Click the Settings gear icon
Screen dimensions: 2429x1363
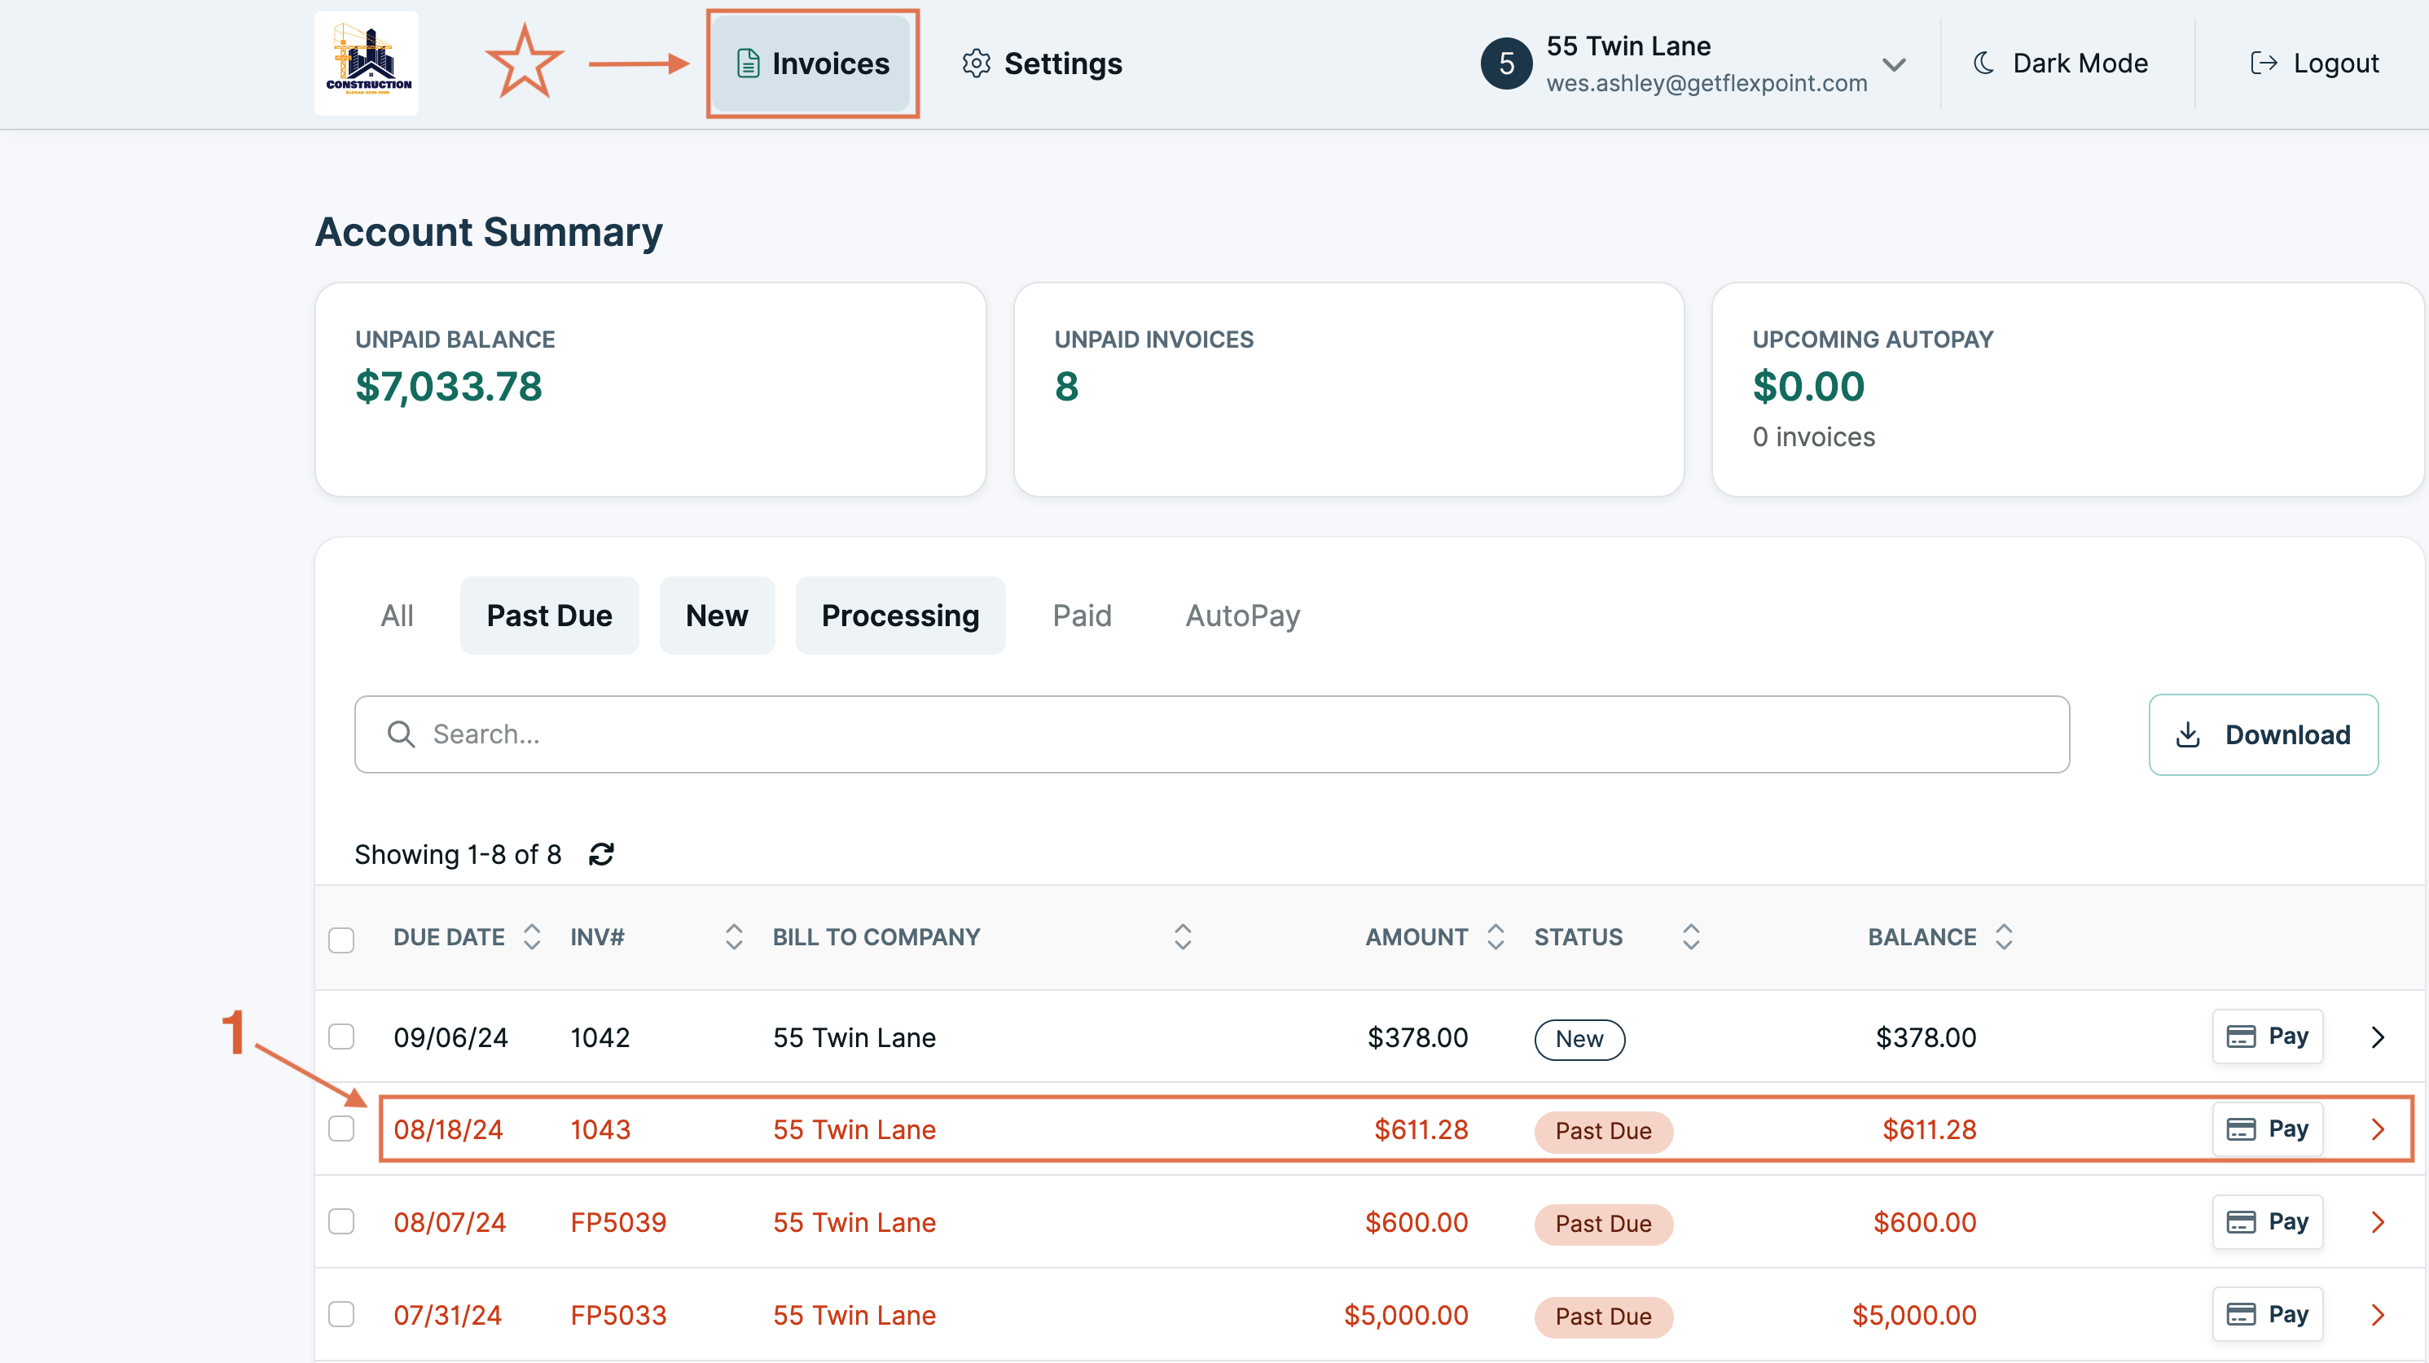coord(977,64)
